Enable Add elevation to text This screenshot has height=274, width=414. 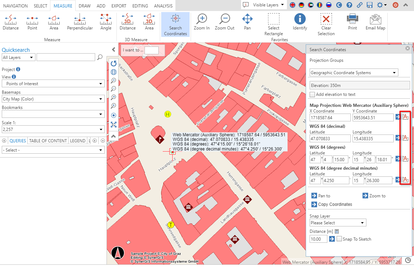pos(312,94)
